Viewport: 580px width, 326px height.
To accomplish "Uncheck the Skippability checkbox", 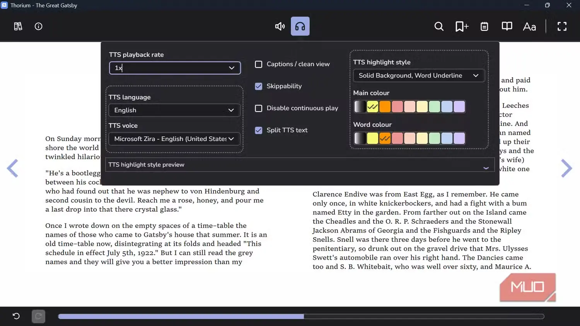I will point(259,86).
